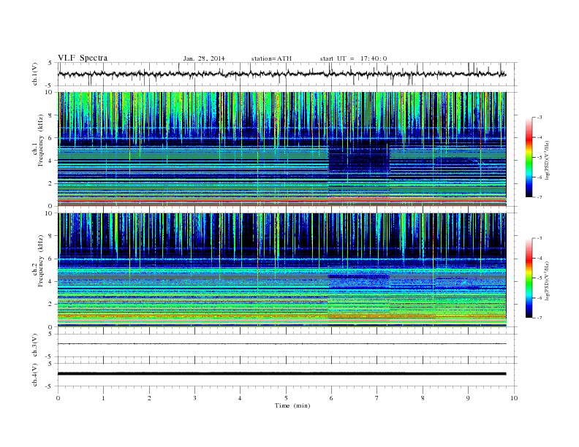This screenshot has width=579, height=447.
Task: Click the time-axis tick label '0'
Action: [x=58, y=398]
